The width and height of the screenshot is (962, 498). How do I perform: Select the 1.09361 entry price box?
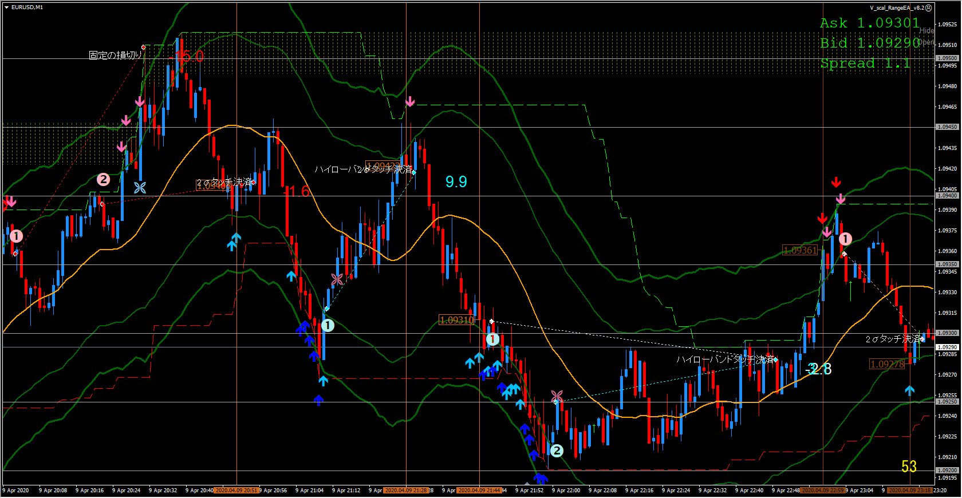[x=800, y=250]
